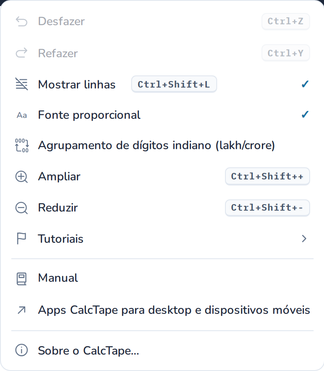Click the crossed-lines icon beside Mostrar linhas

pos(22,84)
